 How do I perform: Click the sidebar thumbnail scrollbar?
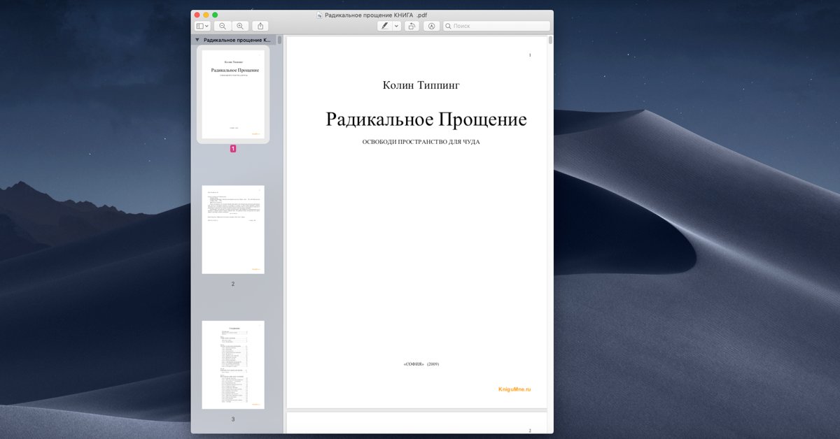[279, 41]
